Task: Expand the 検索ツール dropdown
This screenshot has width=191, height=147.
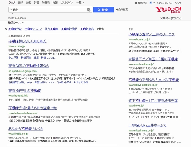Action: pyautogui.click(x=16, y=23)
